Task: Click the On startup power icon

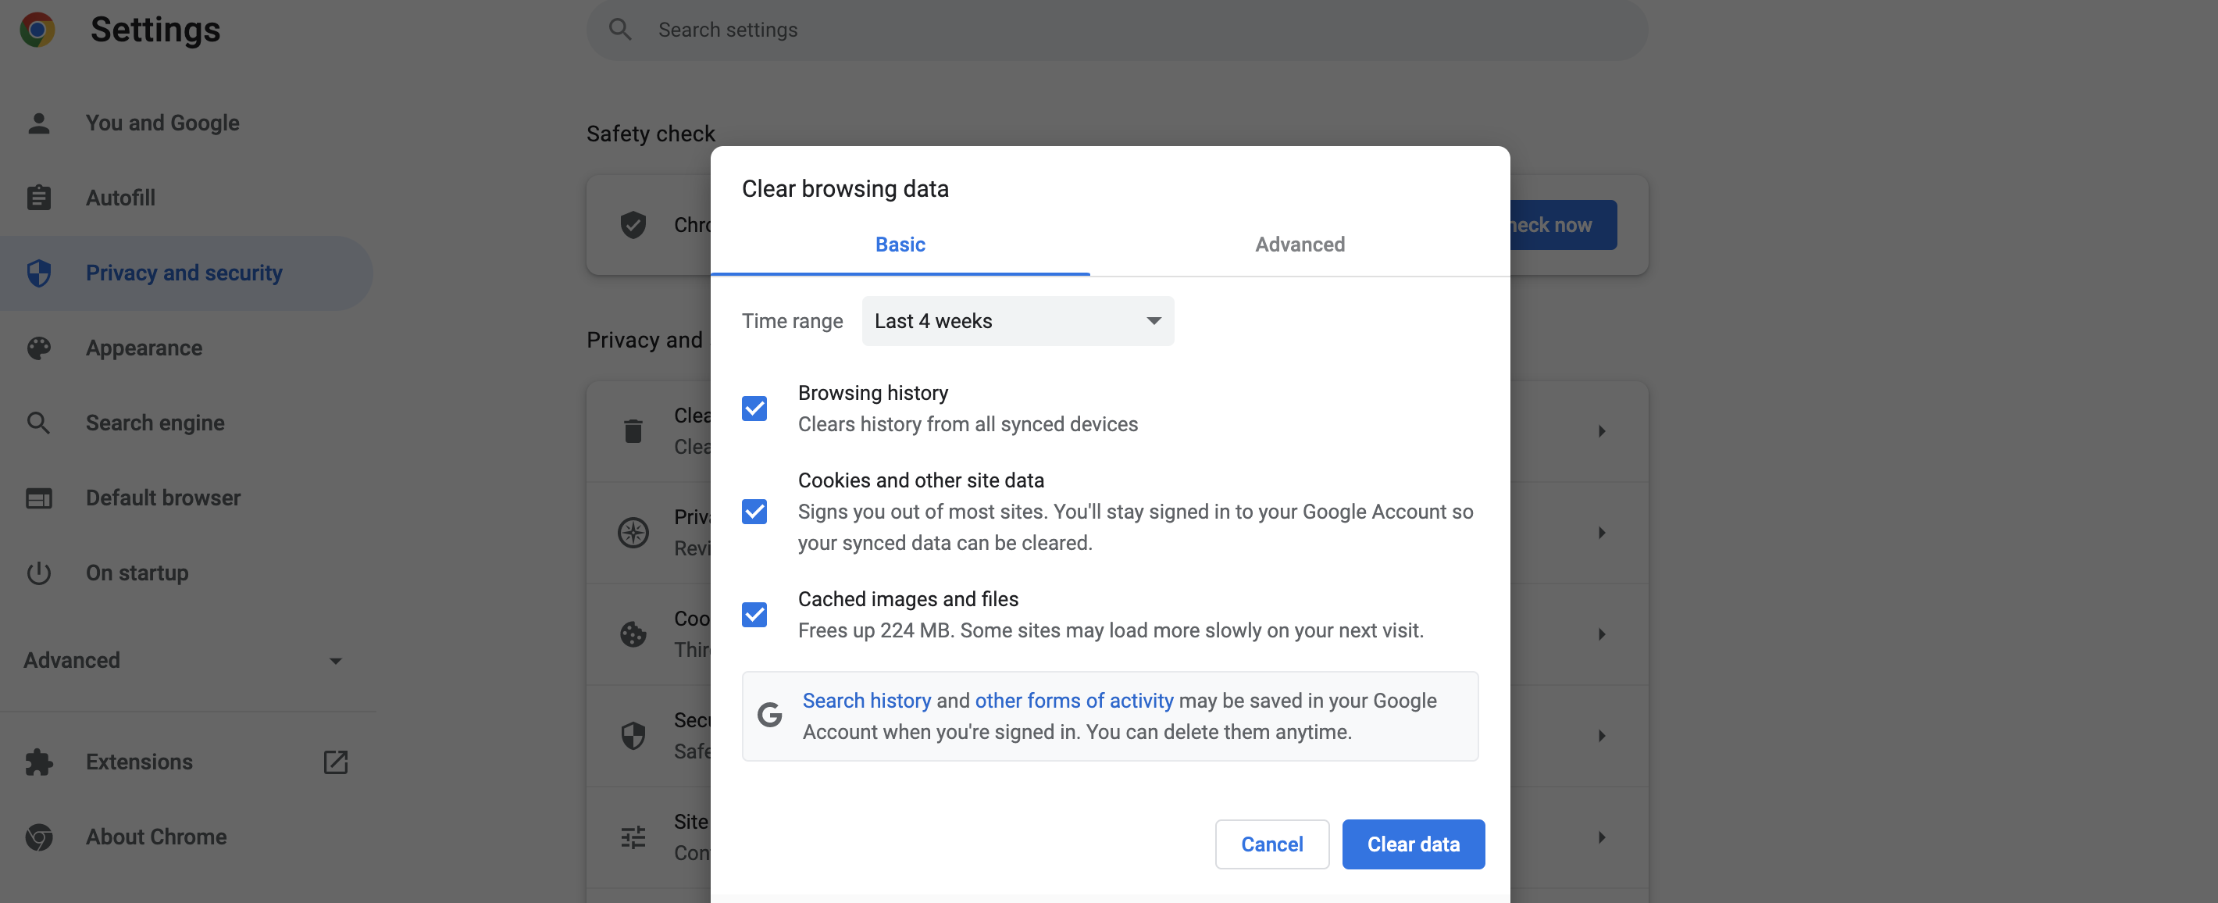Action: point(39,573)
